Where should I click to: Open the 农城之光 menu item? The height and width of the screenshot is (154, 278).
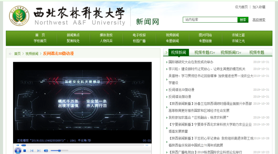(238, 41)
